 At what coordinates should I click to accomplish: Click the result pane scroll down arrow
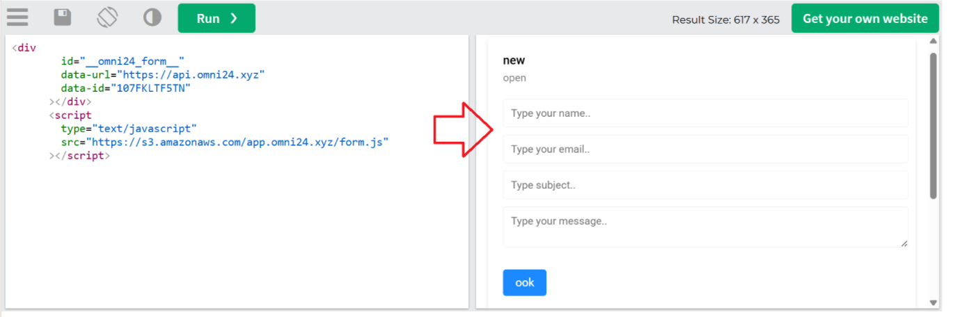pyautogui.click(x=934, y=303)
